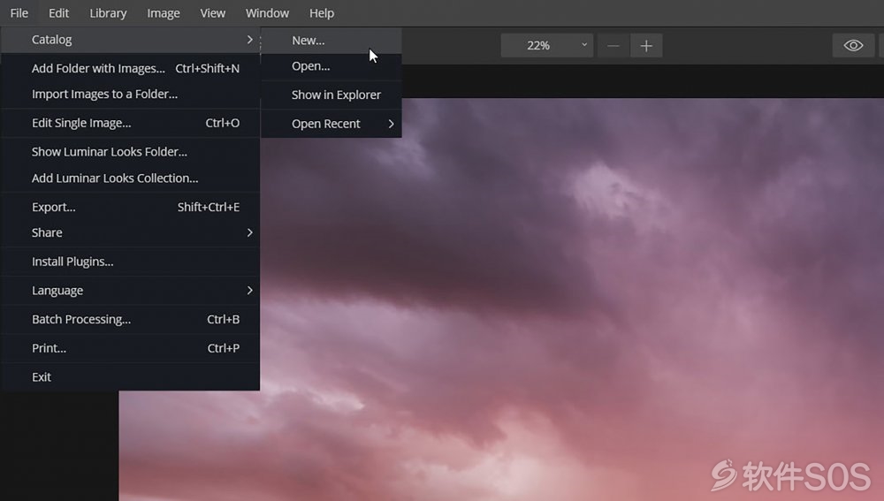Choose Open in Catalog submenu

pos(331,66)
